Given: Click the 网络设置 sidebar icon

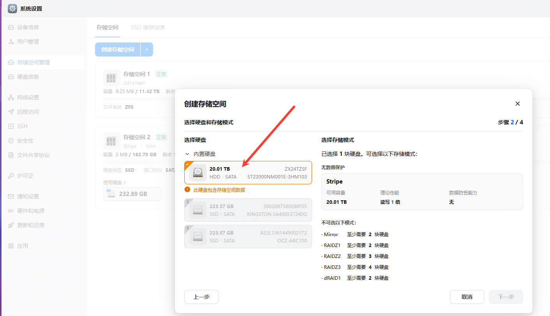Looking at the screenshot, I should 11,97.
